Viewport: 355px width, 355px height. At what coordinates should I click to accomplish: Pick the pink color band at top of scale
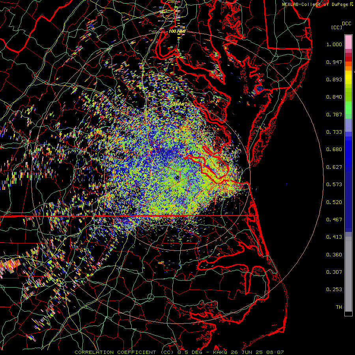(x=348, y=42)
